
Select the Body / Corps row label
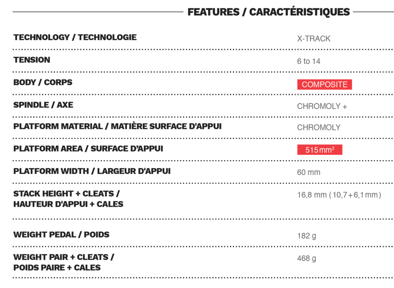tap(43, 82)
